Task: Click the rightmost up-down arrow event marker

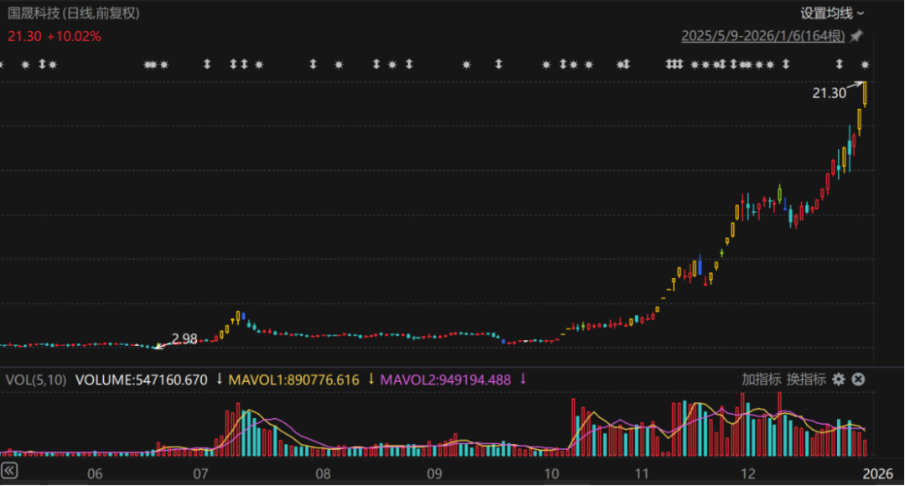Action: (840, 65)
